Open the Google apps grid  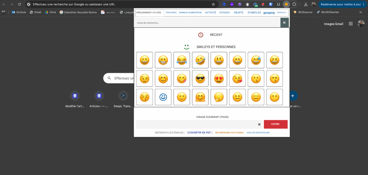(350, 24)
